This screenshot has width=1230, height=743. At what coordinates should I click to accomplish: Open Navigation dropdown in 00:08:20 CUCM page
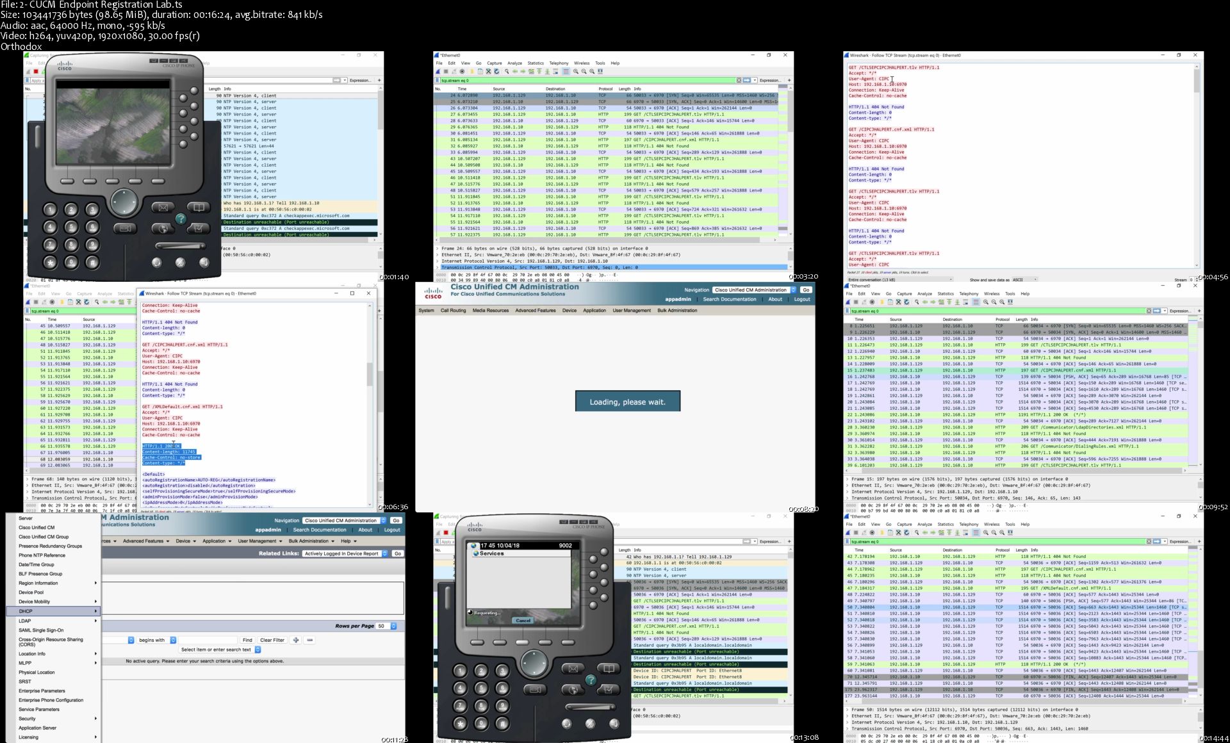(x=755, y=290)
